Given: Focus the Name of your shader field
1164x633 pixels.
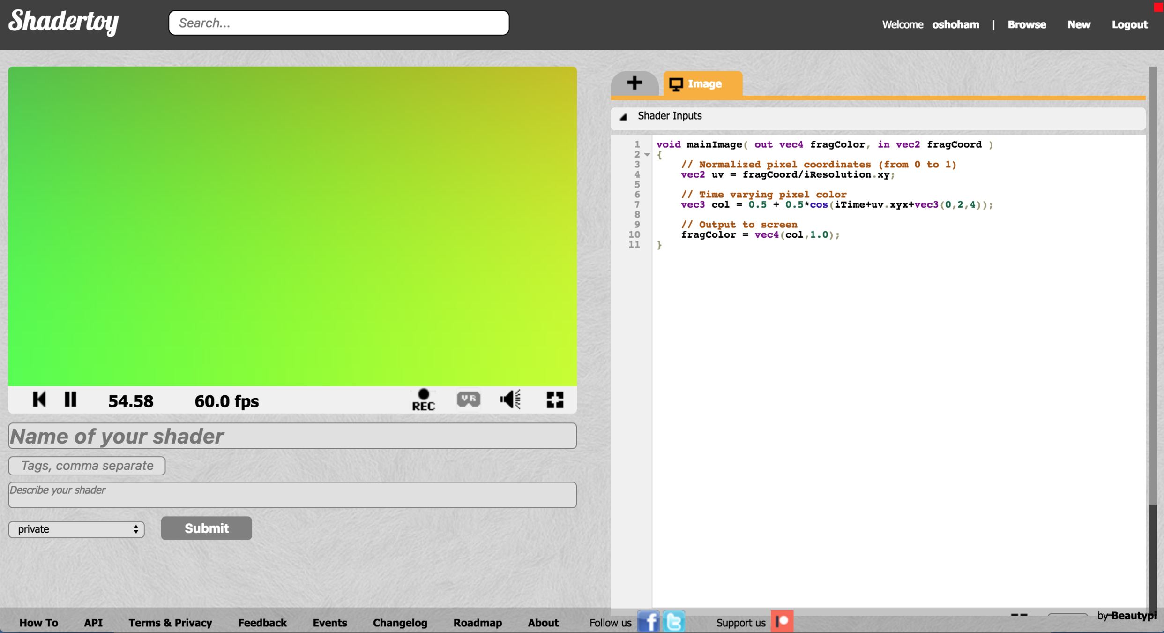Looking at the screenshot, I should click(292, 436).
